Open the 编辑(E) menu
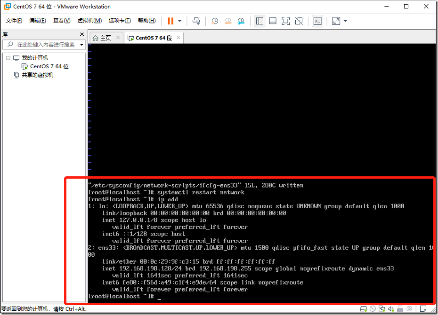This screenshot has width=438, height=315. click(x=38, y=21)
